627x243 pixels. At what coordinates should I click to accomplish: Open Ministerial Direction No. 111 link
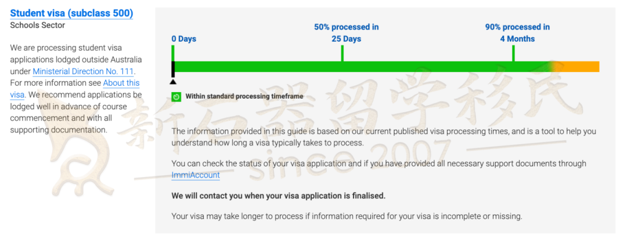(84, 72)
